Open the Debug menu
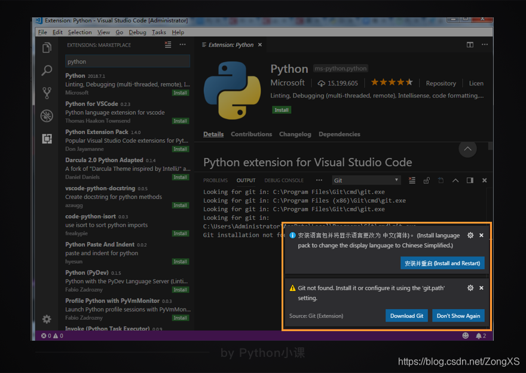The height and width of the screenshot is (373, 526). coord(137,32)
